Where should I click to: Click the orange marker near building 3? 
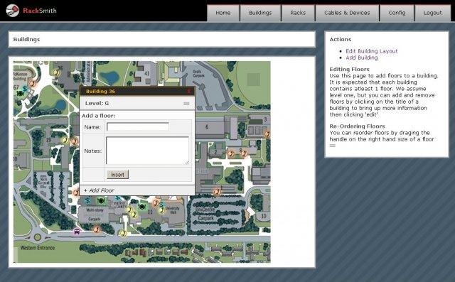(x=267, y=134)
